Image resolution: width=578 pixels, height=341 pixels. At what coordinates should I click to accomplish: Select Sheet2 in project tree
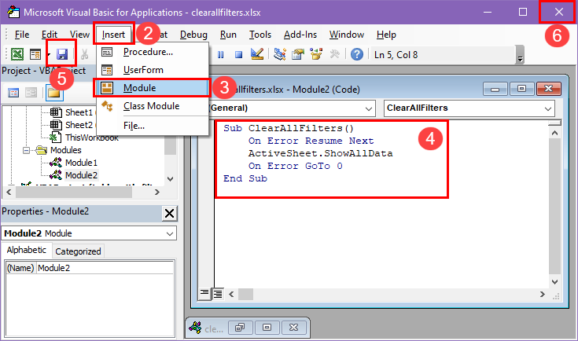(x=79, y=125)
